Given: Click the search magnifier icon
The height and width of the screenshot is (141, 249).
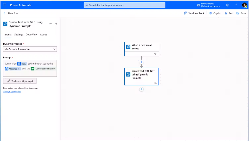Looking at the screenshot, I should tap(87, 5).
